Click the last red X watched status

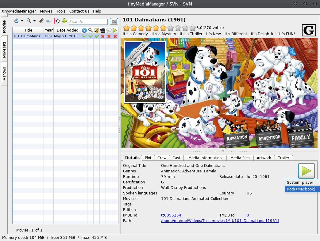coord(115,36)
